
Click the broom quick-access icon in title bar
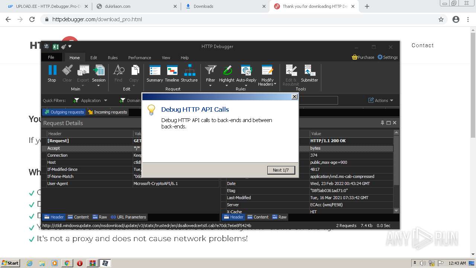click(64, 47)
